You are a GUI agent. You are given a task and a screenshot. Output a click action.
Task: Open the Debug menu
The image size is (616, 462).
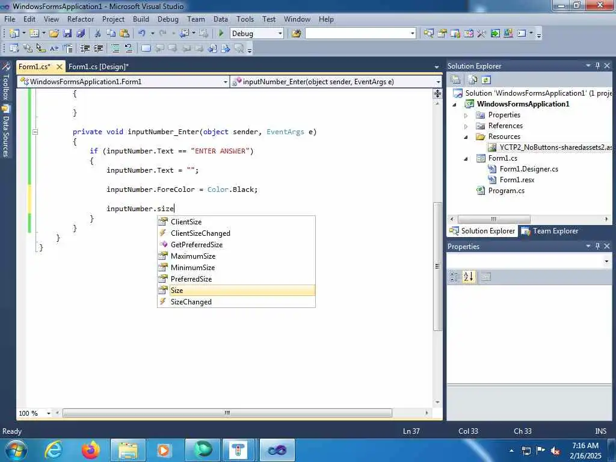pyautogui.click(x=168, y=19)
